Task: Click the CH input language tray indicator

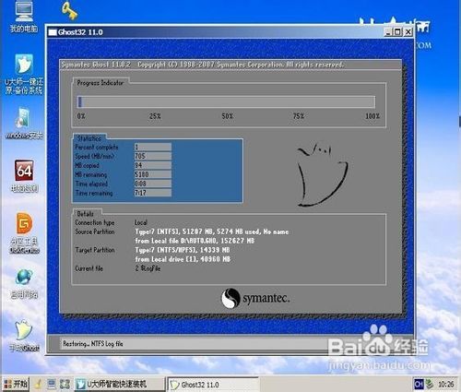Action: [419, 384]
